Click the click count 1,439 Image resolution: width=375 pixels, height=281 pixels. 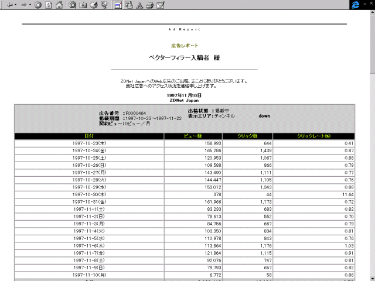pyautogui.click(x=266, y=151)
